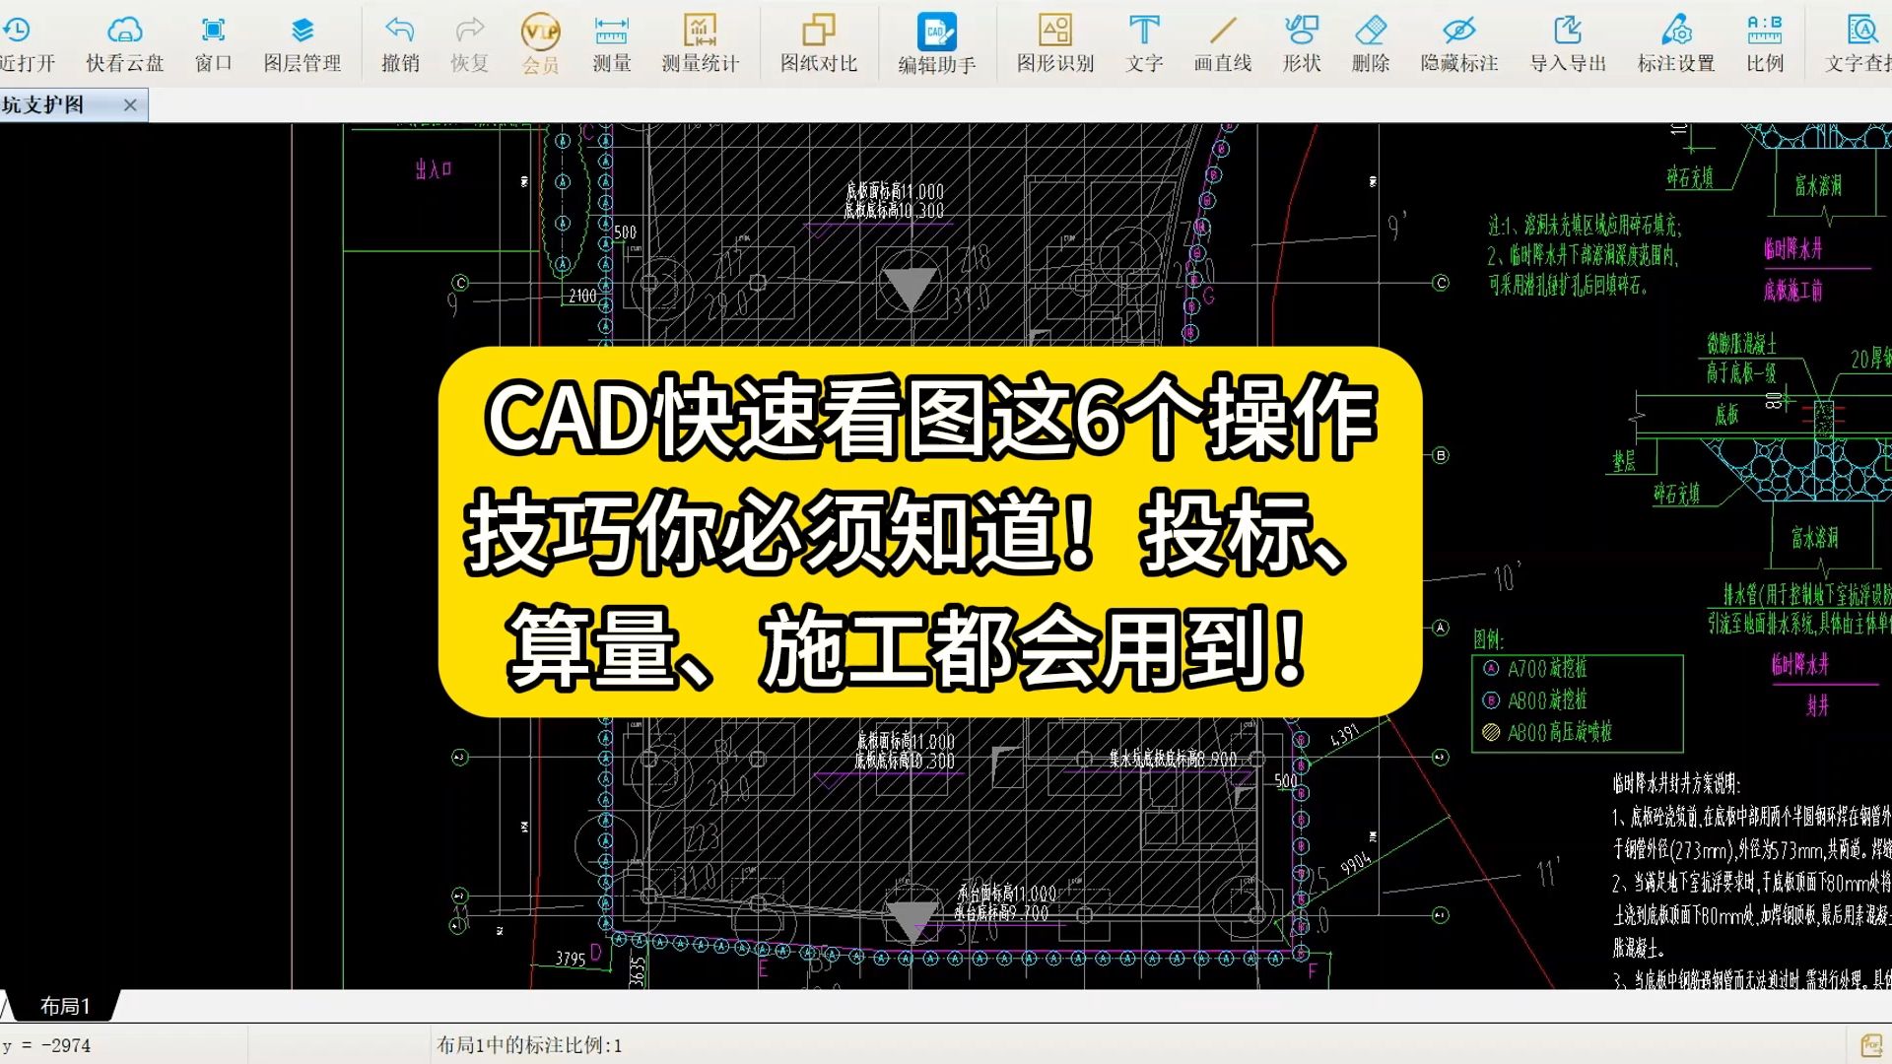1892x1064 pixels.
Task: Start a 图纸对比 drawing comparison
Action: click(x=818, y=41)
